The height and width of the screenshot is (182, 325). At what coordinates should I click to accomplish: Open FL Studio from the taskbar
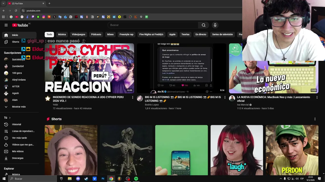[119, 179]
